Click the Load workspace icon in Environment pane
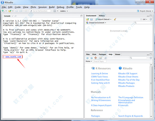Viewport: 155px width, 121px height. pos(88,19)
